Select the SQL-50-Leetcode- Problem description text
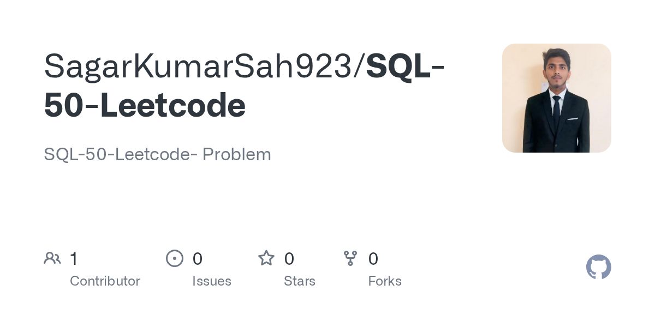 (x=157, y=154)
